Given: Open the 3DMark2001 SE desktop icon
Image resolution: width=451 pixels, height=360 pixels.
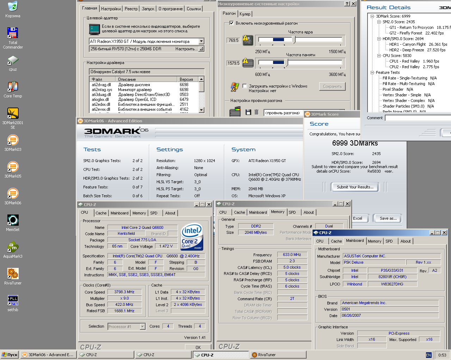Looking at the screenshot, I should [x=13, y=118].
